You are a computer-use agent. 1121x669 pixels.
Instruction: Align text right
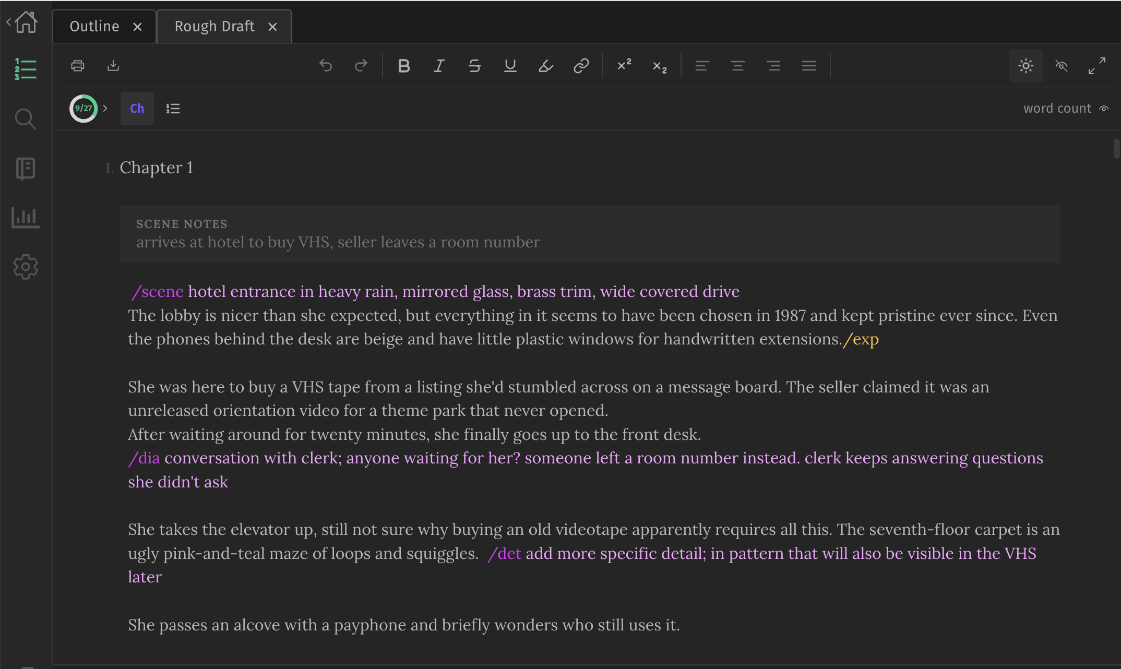773,66
